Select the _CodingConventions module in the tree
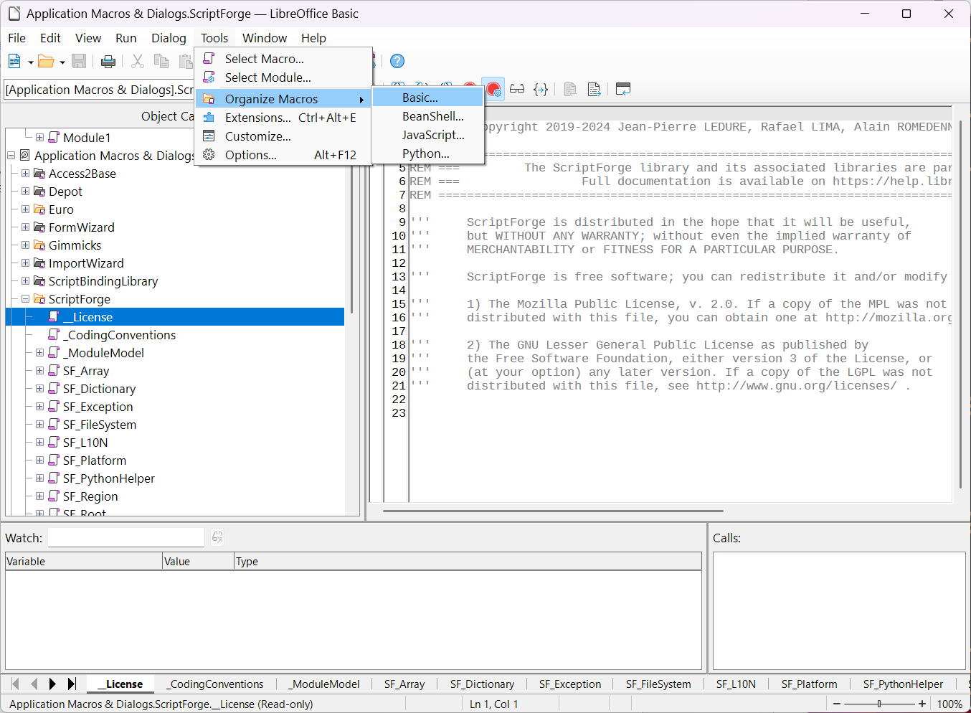This screenshot has height=713, width=971. point(118,334)
